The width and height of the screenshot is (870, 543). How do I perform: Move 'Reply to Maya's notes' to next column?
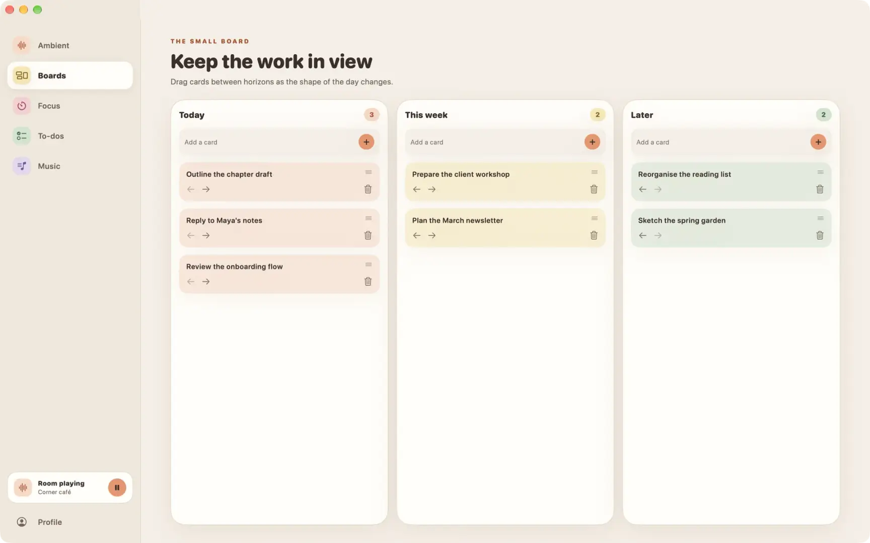[x=206, y=235]
